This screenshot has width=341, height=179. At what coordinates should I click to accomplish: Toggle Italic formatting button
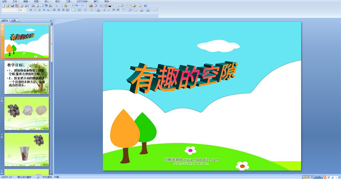[35, 10]
